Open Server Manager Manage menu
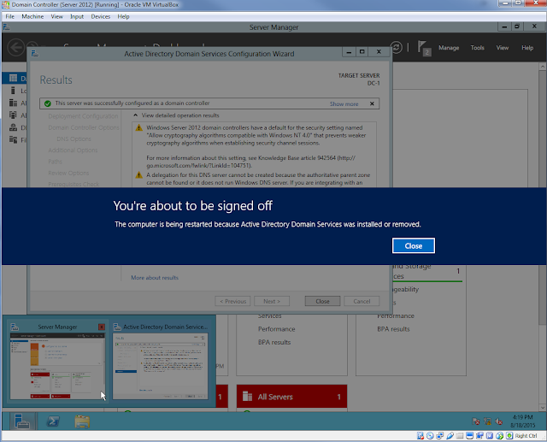This screenshot has width=547, height=442. (x=449, y=48)
